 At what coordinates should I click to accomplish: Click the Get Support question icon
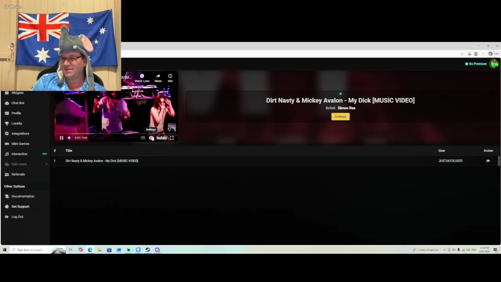(x=7, y=206)
